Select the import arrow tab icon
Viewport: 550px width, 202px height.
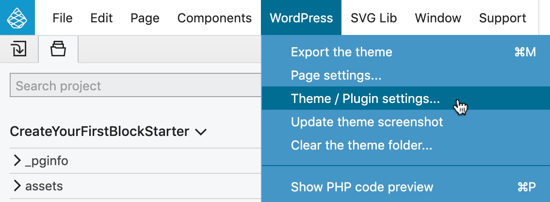click(18, 49)
